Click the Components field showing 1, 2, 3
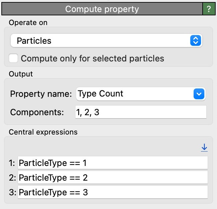217x209 pixels. (141, 112)
